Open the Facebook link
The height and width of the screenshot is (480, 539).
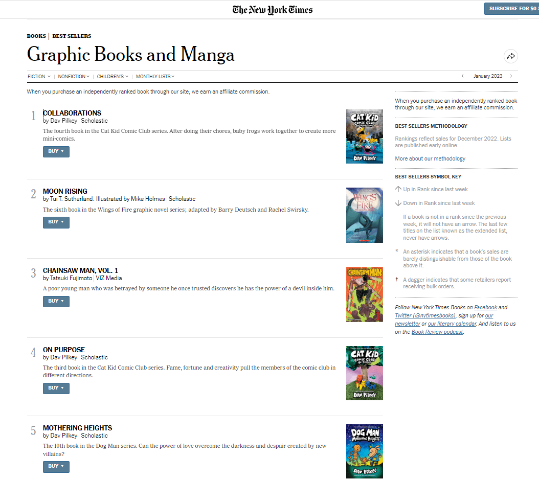click(485, 307)
